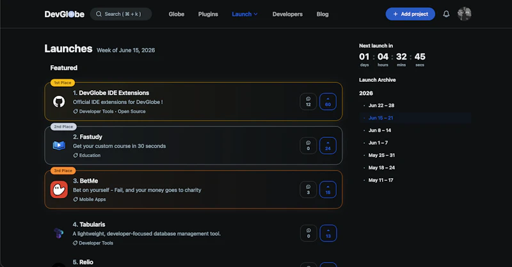Screen dimensions: 512x267
Task: Open archive week Jun 8 – 14
Action: pyautogui.click(x=380, y=130)
